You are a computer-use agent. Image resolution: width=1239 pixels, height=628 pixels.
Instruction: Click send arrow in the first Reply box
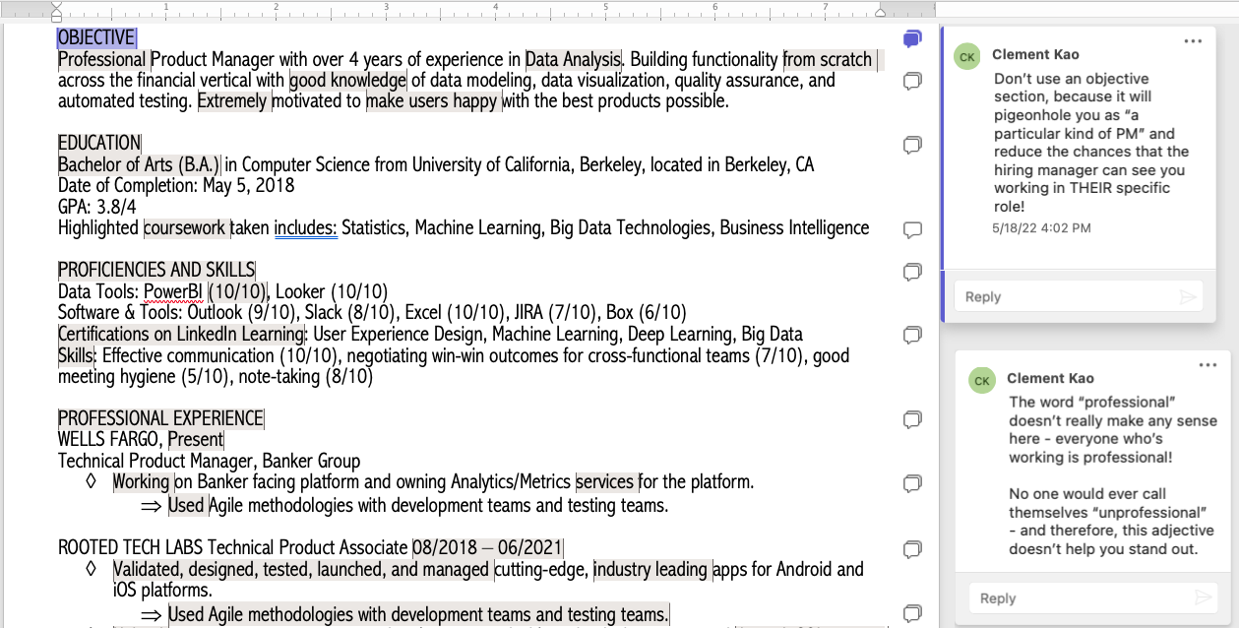pyautogui.click(x=1188, y=296)
